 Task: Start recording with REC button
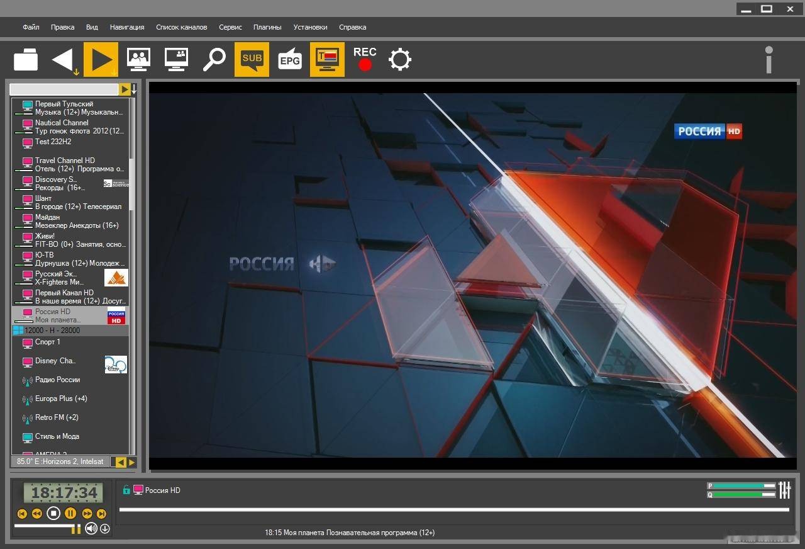365,59
